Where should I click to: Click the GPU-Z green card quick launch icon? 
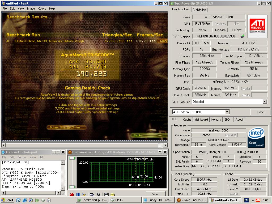37,200
